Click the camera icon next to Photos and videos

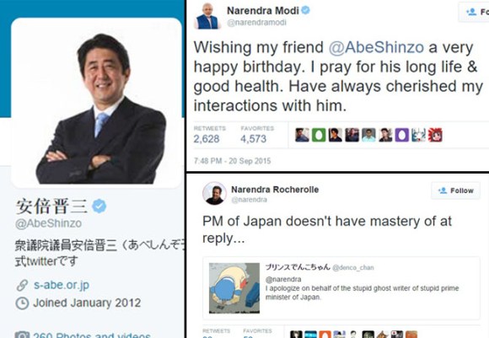pyautogui.click(x=22, y=335)
